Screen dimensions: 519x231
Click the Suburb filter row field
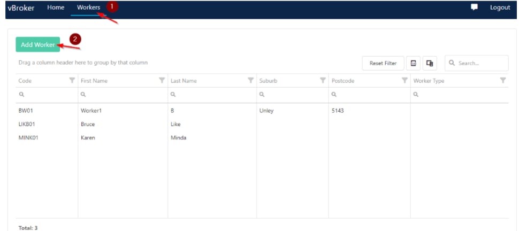coord(293,95)
